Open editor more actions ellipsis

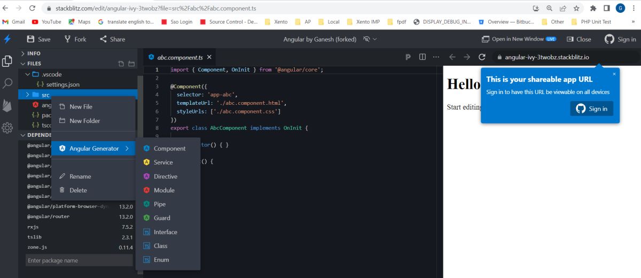coord(436,57)
